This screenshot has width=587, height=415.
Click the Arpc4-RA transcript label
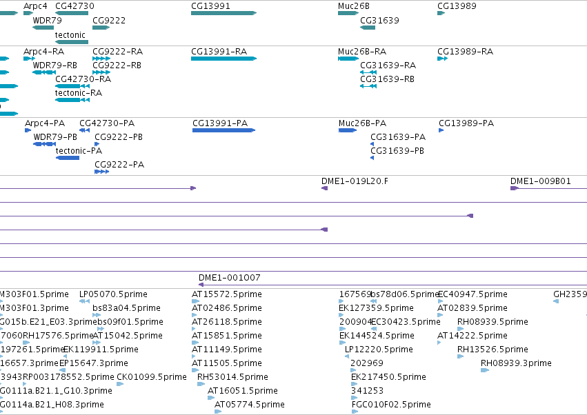tap(43, 51)
